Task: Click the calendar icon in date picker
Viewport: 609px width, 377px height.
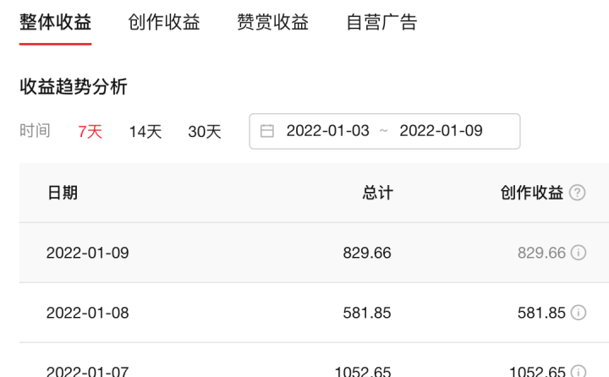Action: [x=267, y=131]
